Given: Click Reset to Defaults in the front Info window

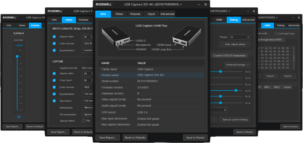Looking at the screenshot, I should pos(135,138).
